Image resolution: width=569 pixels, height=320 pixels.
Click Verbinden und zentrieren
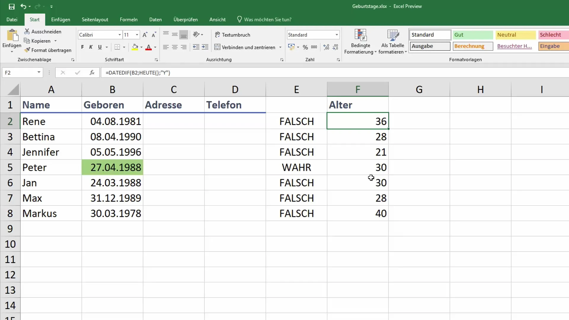245,47
